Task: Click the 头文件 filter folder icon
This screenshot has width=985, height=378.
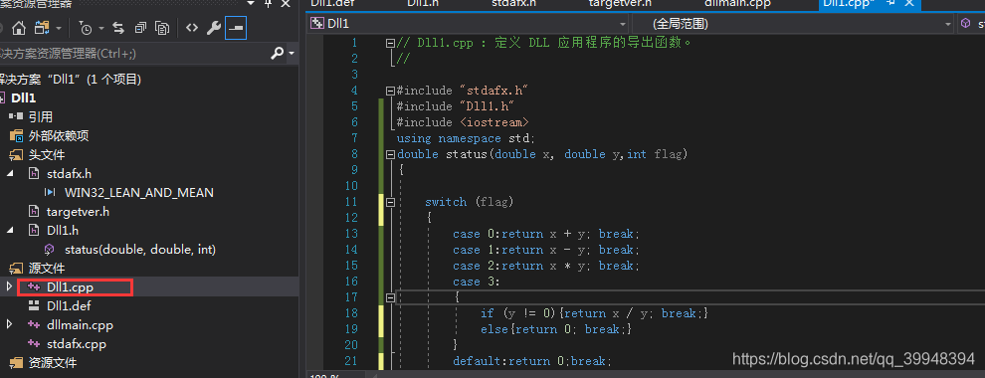Action: pos(16,155)
